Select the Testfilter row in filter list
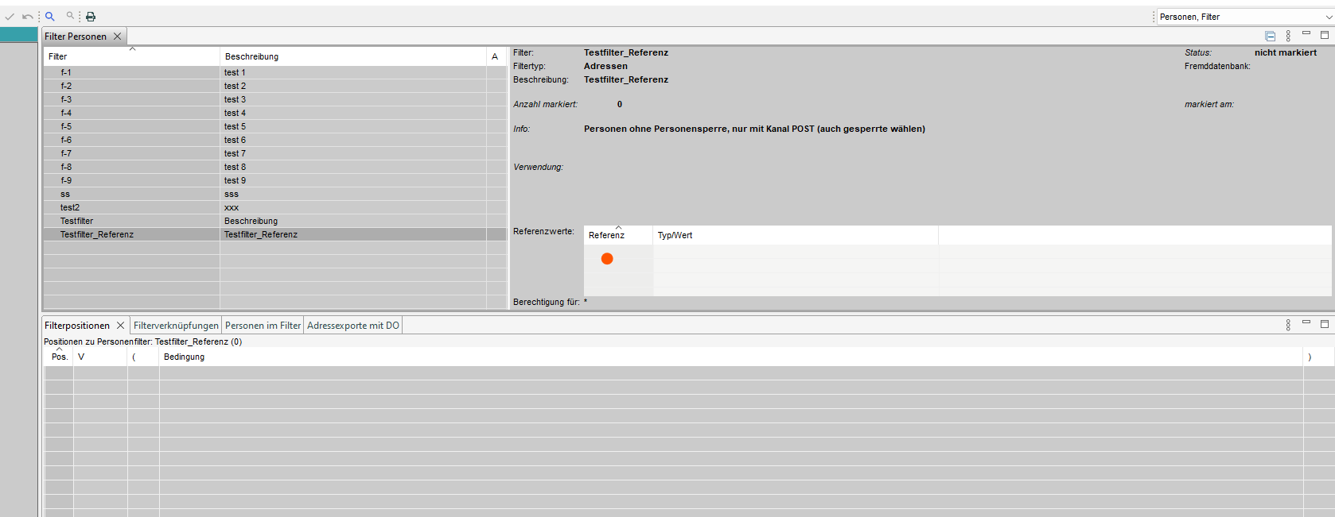The width and height of the screenshot is (1335, 517). pyautogui.click(x=77, y=221)
